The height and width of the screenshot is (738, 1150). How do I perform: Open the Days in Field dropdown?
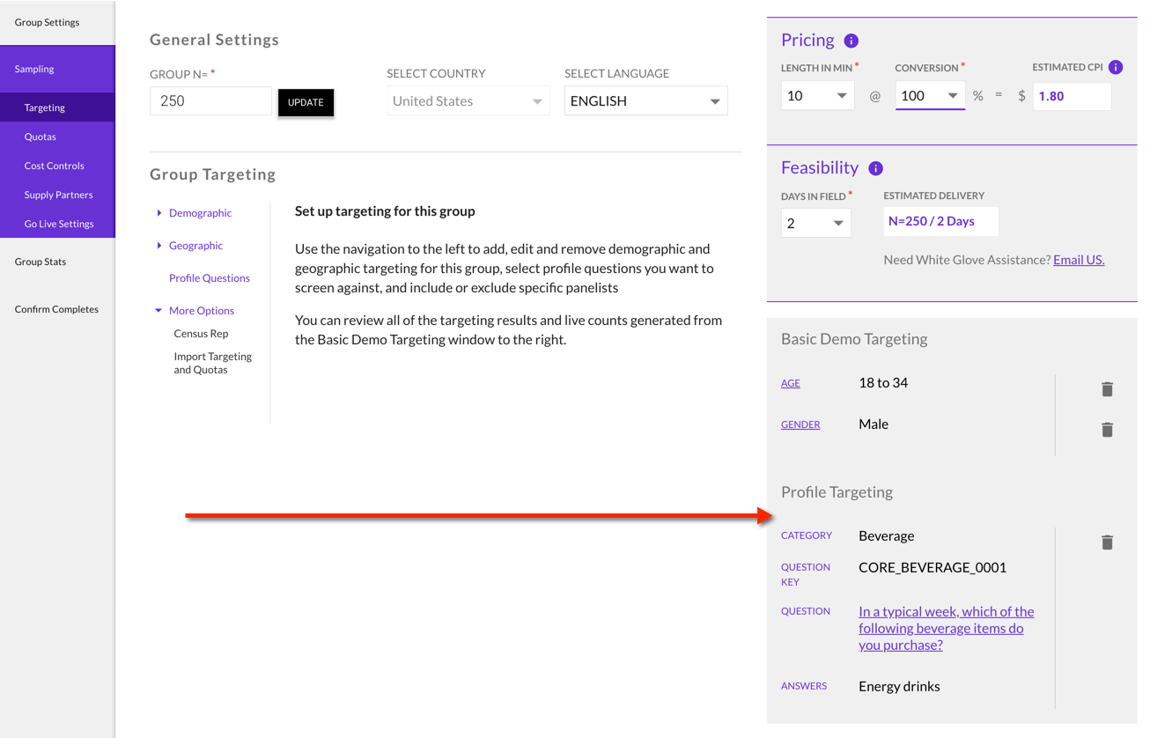(x=815, y=224)
